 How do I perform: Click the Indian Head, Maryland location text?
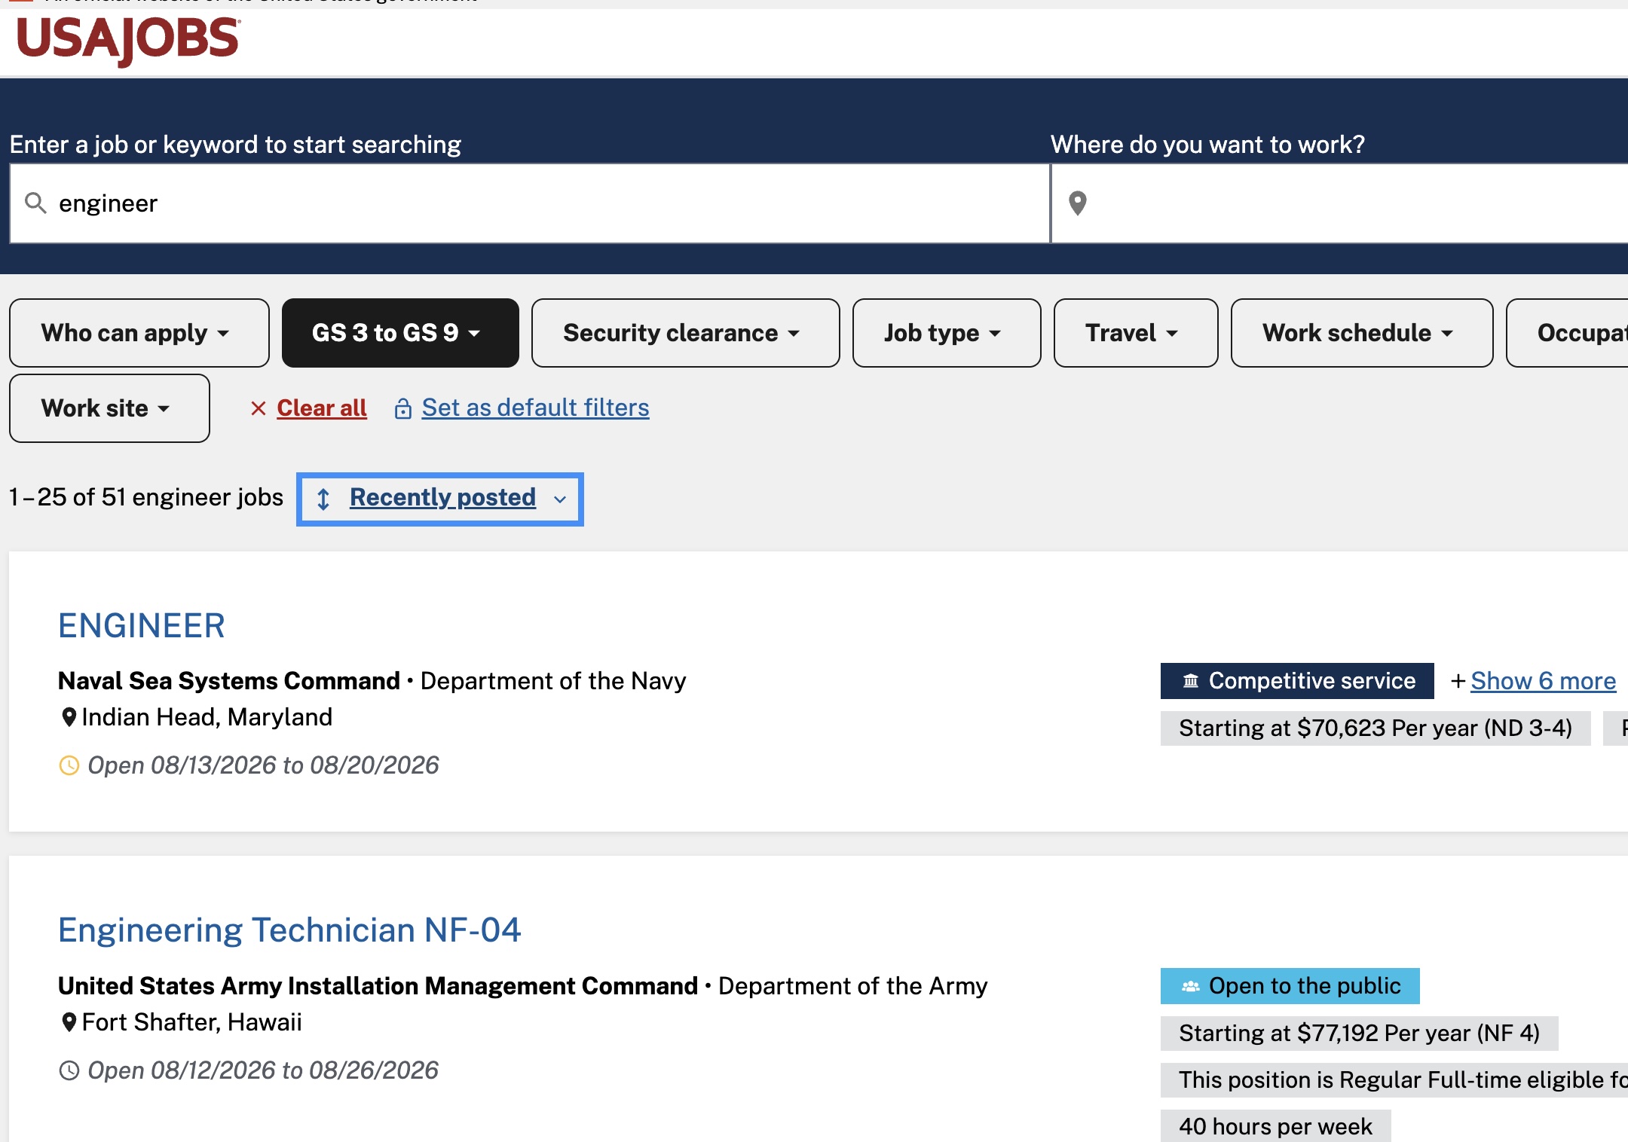click(207, 717)
